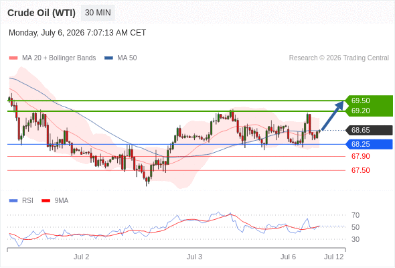The width and height of the screenshot is (395, 268).
Task: Toggle MA 20 + Bollinger Bands legend label
Action: click(x=59, y=58)
